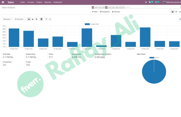Open Favorites options
This screenshot has width=181, height=117.
pos(116,12)
